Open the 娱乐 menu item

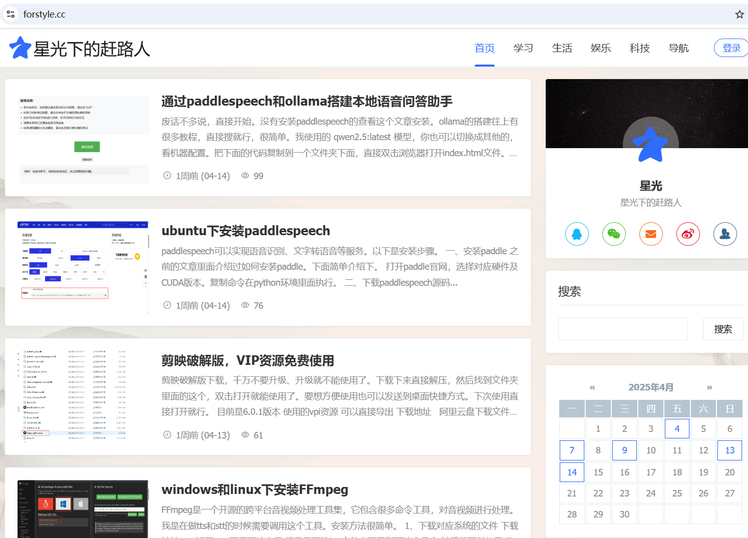click(x=601, y=48)
